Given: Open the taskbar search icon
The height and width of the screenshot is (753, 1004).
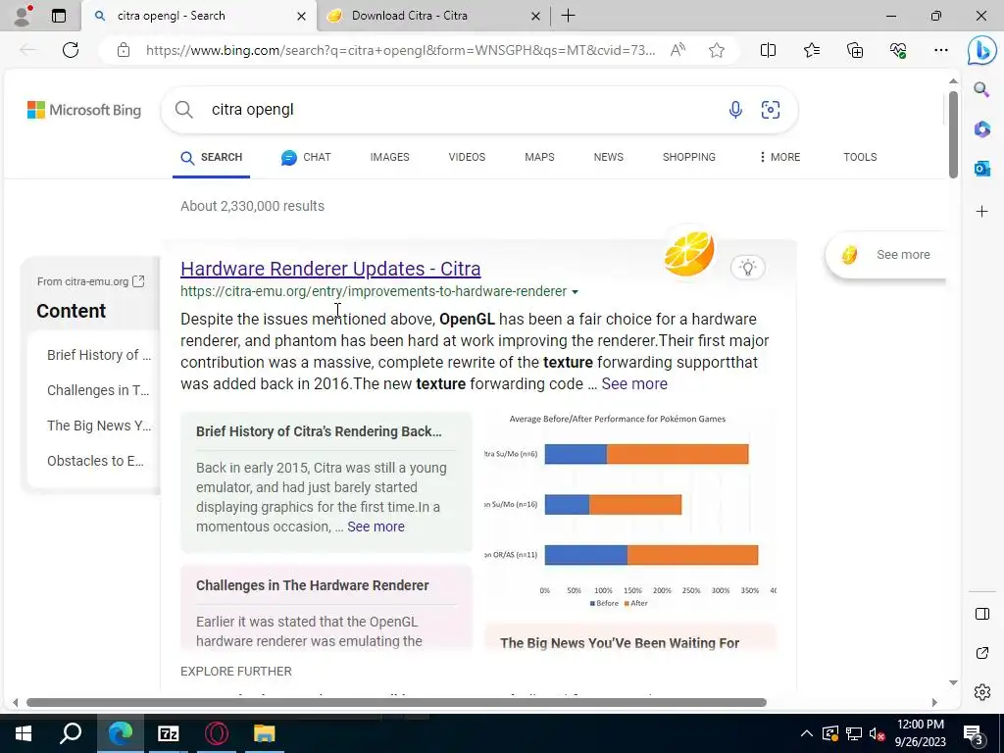Looking at the screenshot, I should click(71, 733).
